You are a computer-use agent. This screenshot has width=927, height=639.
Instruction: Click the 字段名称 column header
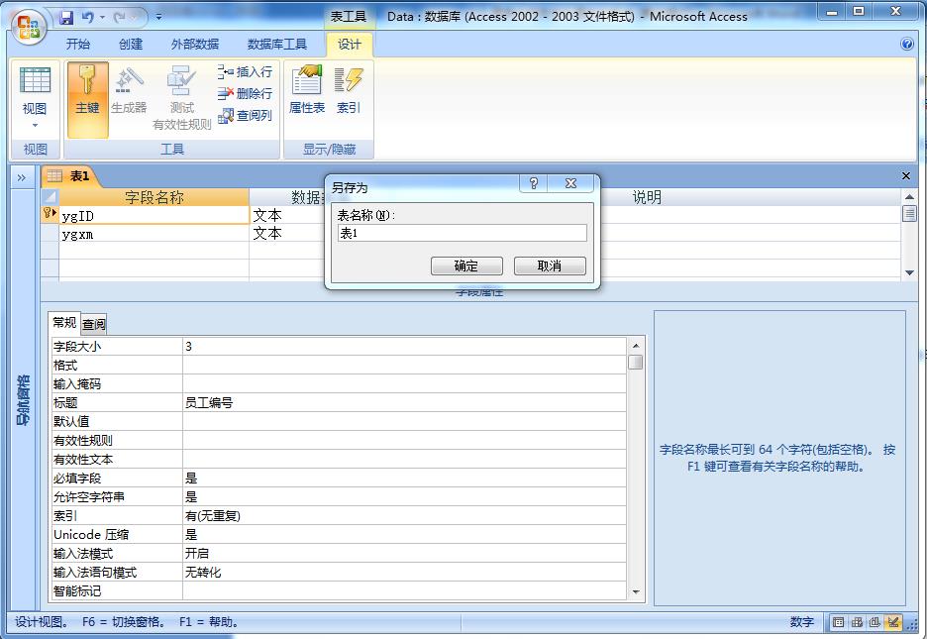(x=154, y=197)
